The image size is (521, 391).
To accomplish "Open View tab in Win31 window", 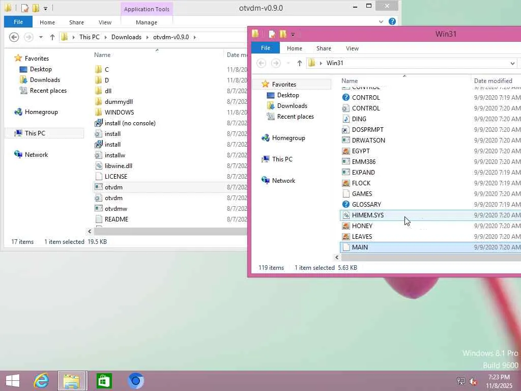I will coord(352,48).
